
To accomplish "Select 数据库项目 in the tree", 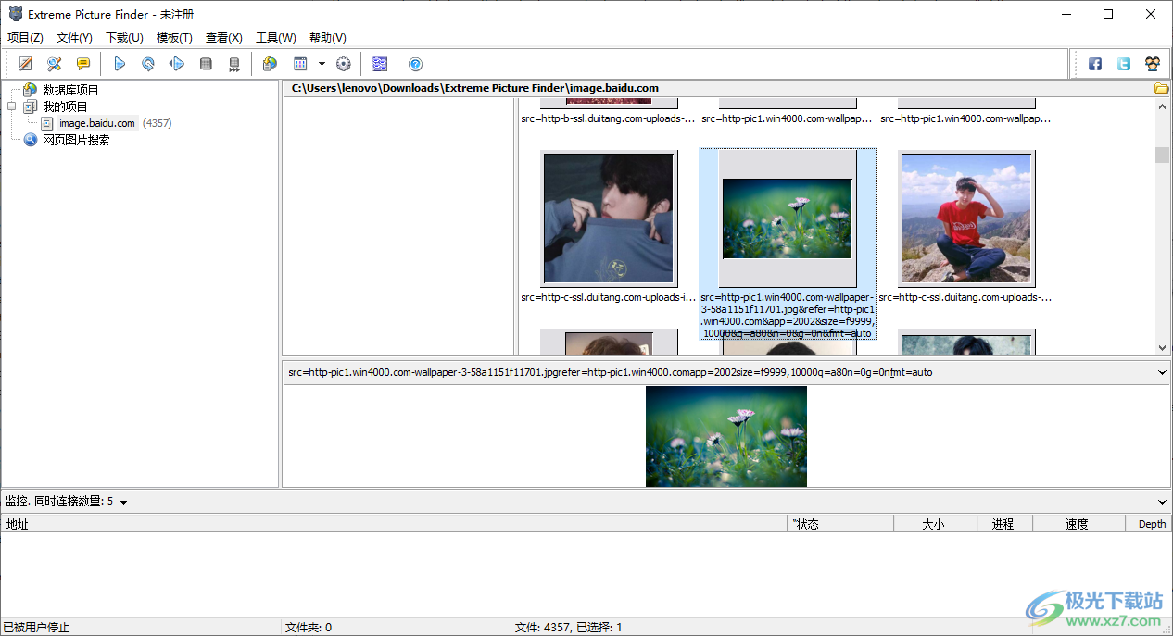I will tap(70, 90).
